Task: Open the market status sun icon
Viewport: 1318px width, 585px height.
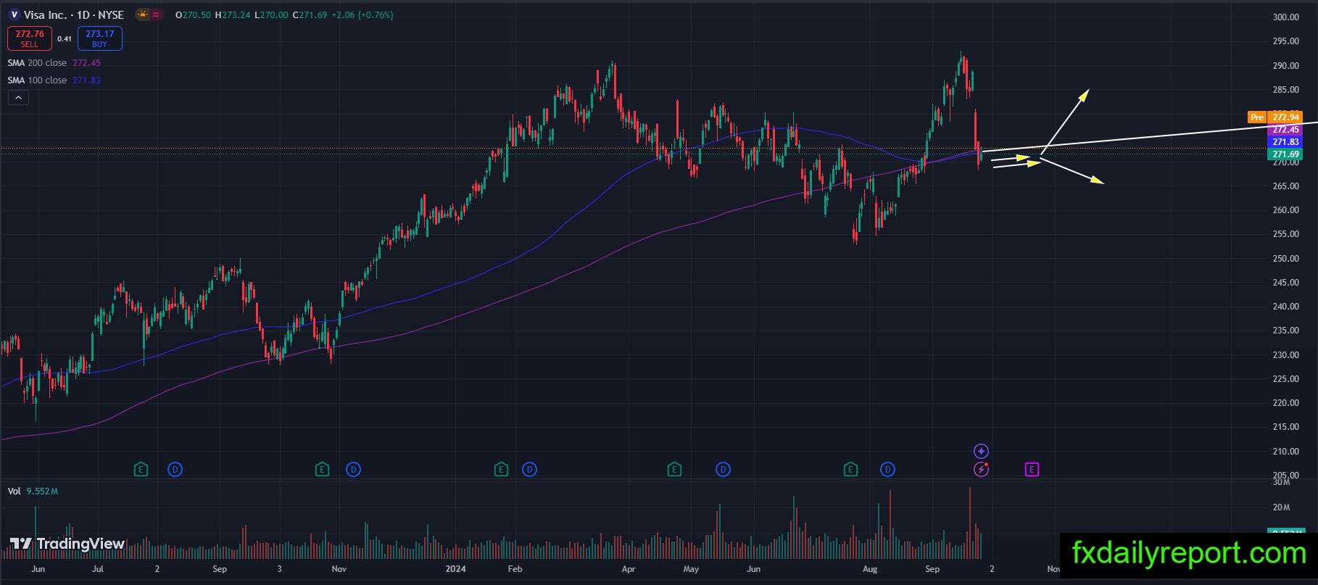Action: (142, 14)
